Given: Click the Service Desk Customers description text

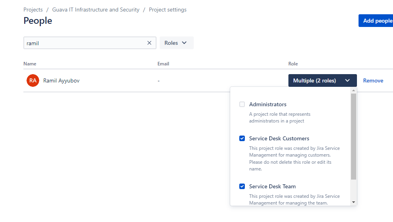Looking at the screenshot, I should point(294,159).
